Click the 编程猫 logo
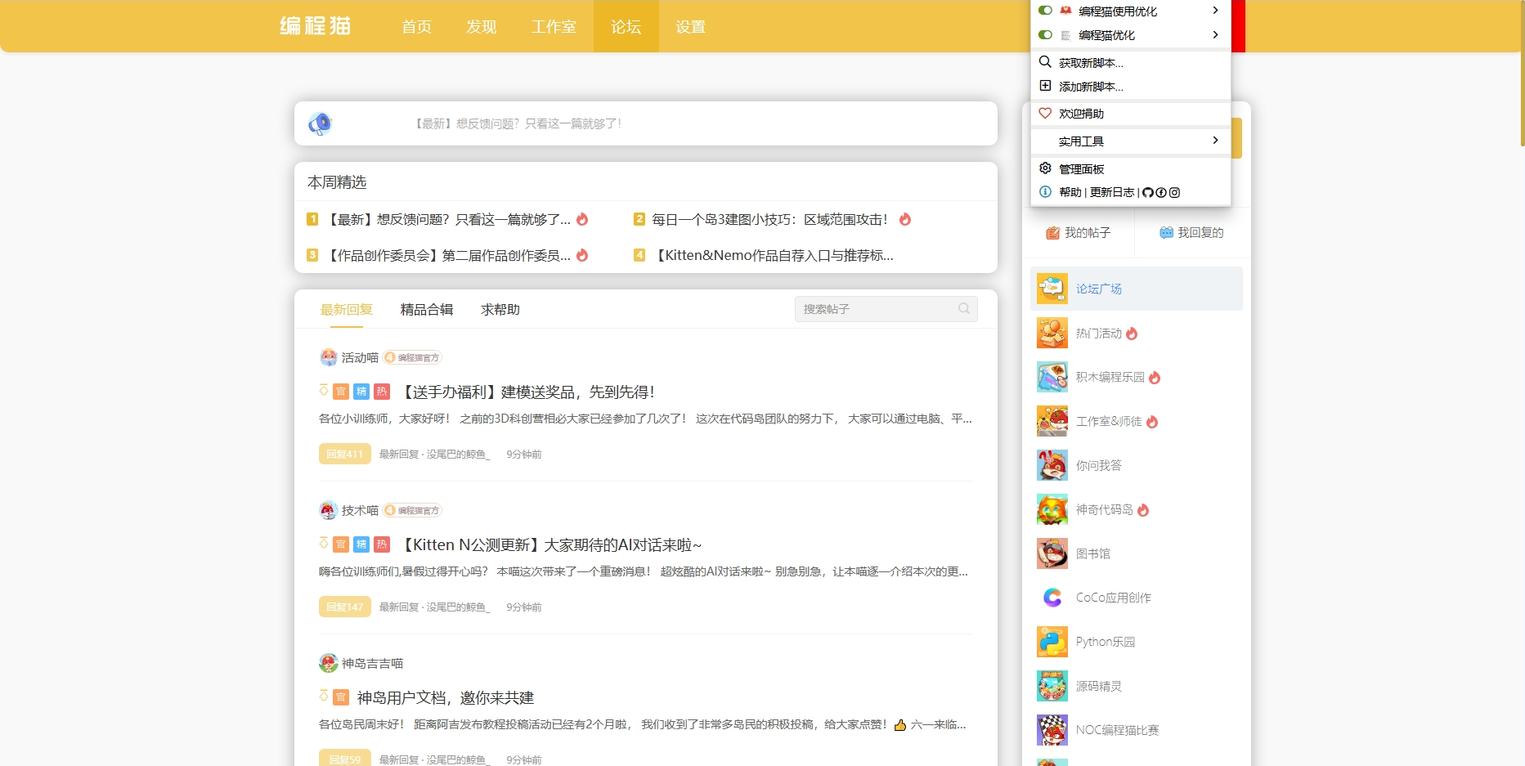 tap(316, 26)
